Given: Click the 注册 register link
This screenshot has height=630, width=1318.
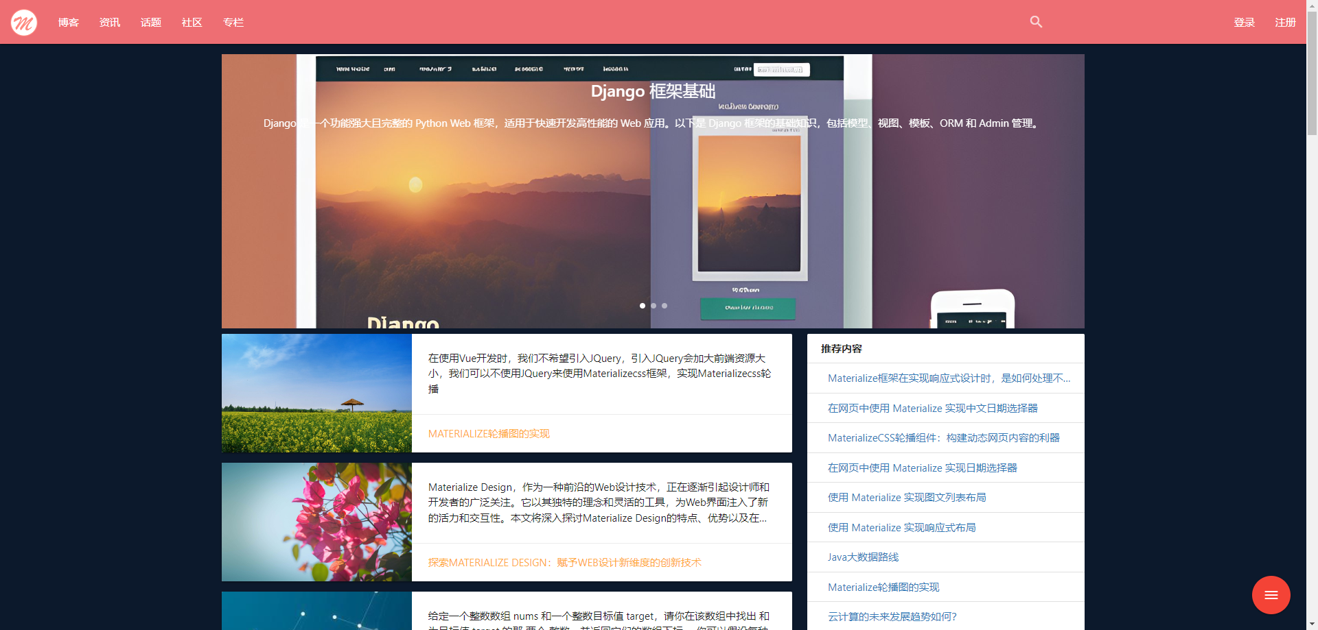Looking at the screenshot, I should tap(1285, 23).
